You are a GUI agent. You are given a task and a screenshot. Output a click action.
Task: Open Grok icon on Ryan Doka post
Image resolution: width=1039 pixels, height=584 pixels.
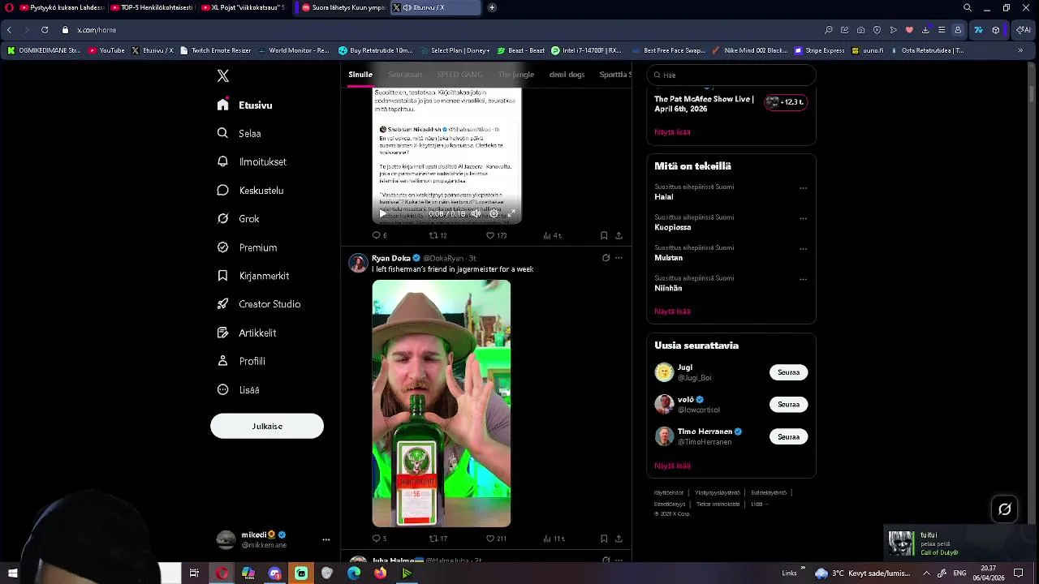coord(606,258)
